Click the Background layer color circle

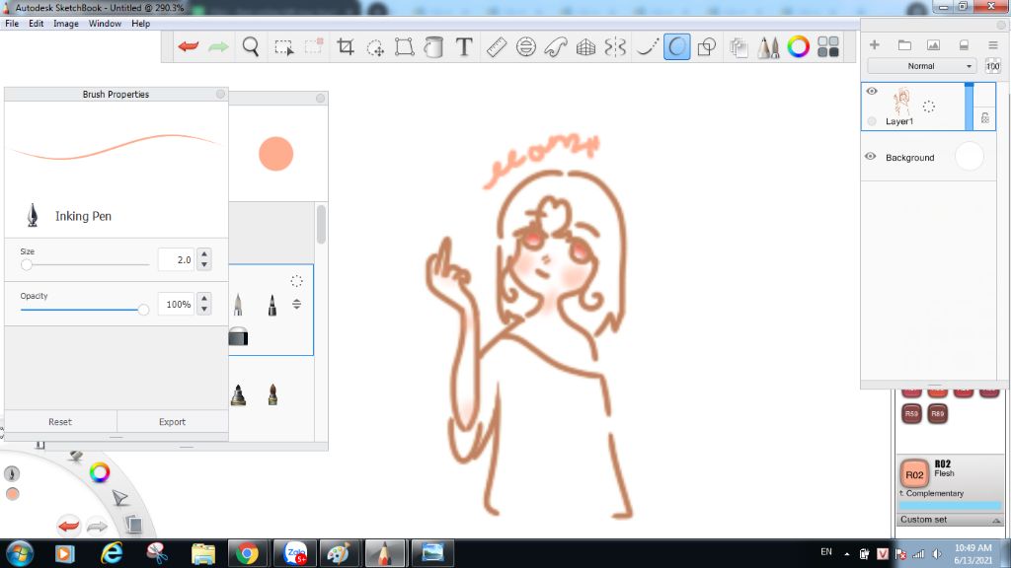coord(970,157)
